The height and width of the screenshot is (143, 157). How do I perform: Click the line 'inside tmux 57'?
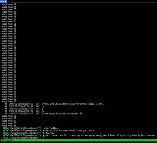[8, 14]
